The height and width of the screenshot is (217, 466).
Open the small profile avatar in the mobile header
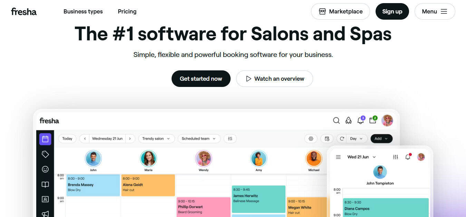tap(421, 157)
